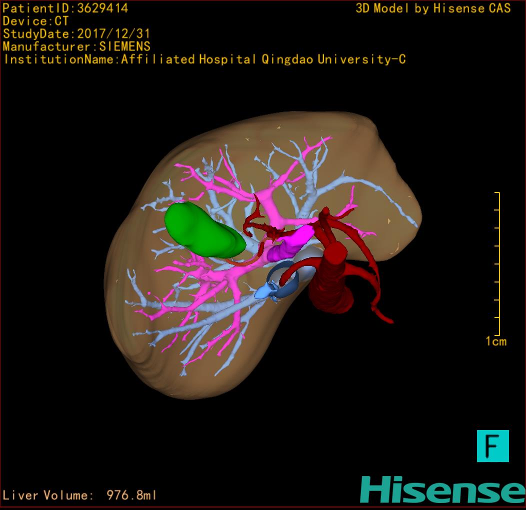The width and height of the screenshot is (526, 510).
Task: Click the Hisense logo
Action: pyautogui.click(x=442, y=489)
